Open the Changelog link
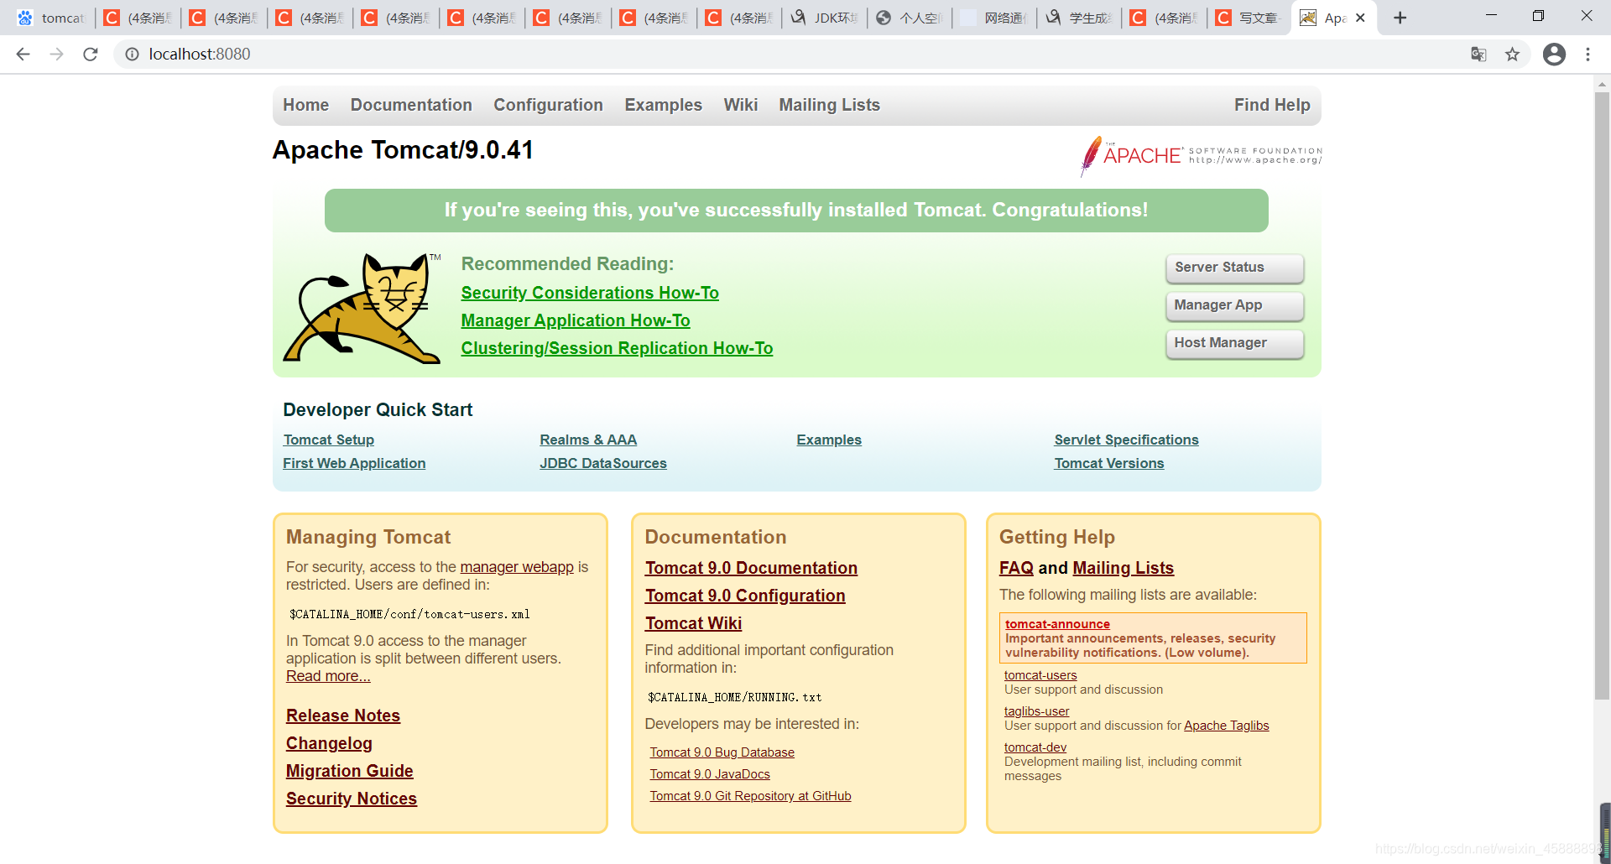The image size is (1611, 864). pyautogui.click(x=329, y=743)
